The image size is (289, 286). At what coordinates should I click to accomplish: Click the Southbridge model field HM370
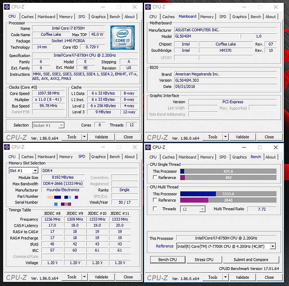coord(226,50)
